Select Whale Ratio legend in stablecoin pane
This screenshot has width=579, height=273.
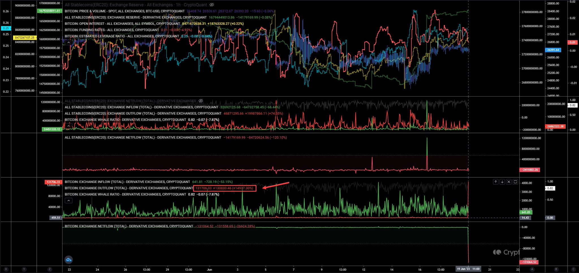(126, 120)
